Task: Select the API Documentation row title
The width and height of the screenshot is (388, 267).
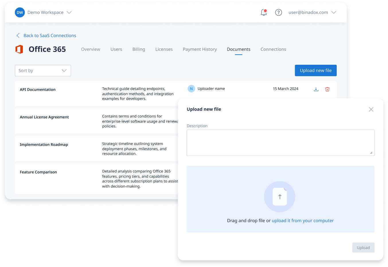Action: click(x=38, y=90)
